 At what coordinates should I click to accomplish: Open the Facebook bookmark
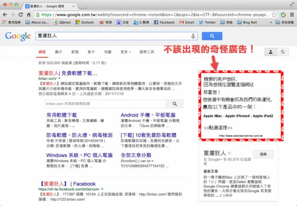point(164,23)
